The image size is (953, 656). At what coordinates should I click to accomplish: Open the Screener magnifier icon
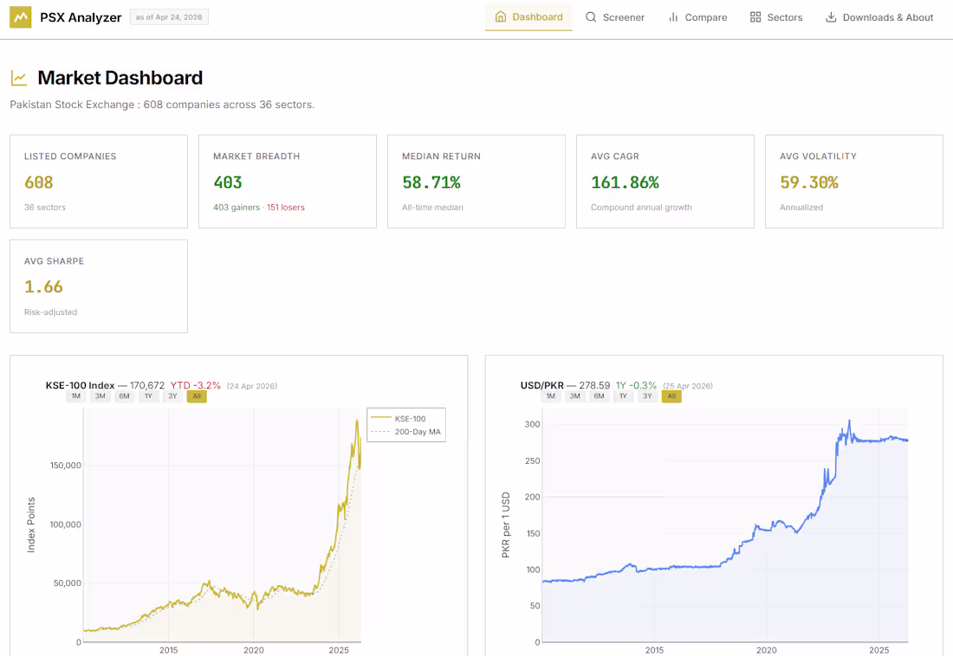pos(591,17)
